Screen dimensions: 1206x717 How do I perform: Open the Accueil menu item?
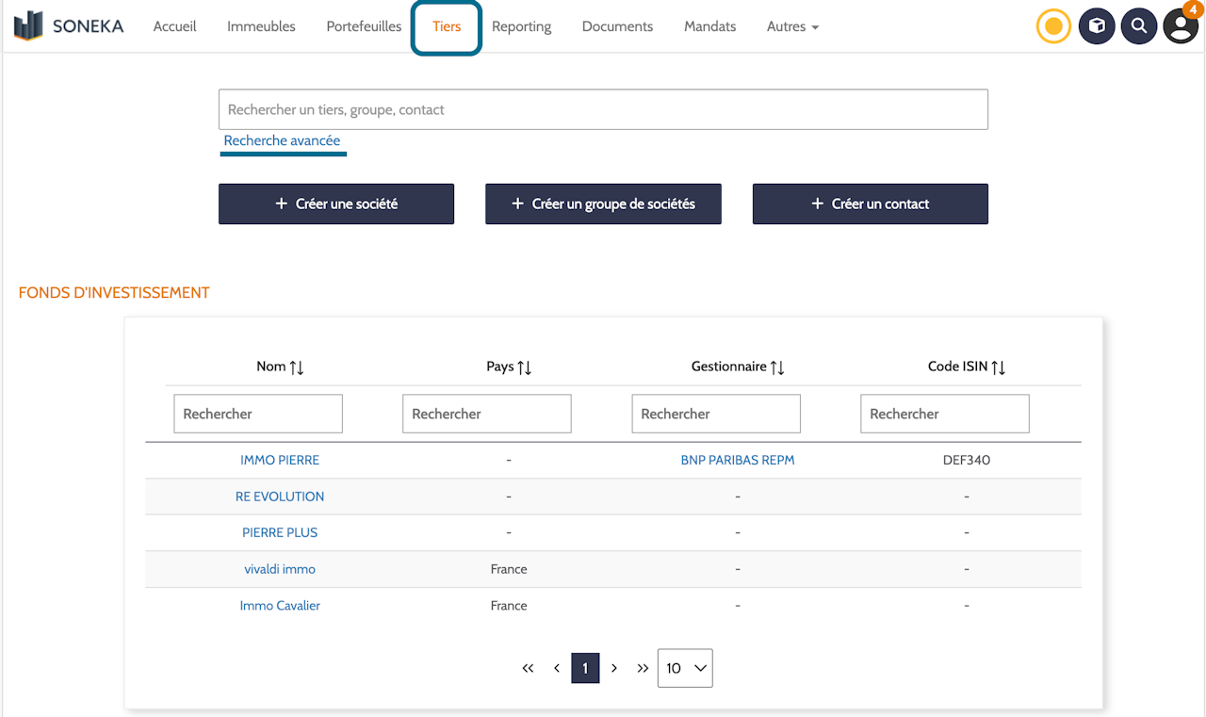[175, 26]
